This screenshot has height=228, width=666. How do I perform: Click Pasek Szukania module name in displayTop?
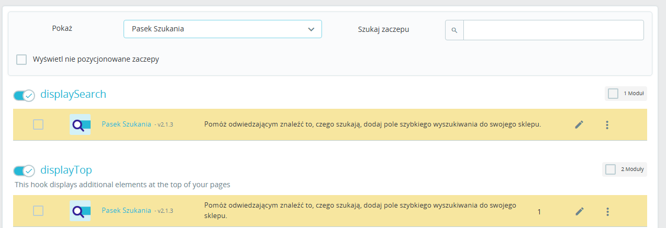pyautogui.click(x=126, y=211)
